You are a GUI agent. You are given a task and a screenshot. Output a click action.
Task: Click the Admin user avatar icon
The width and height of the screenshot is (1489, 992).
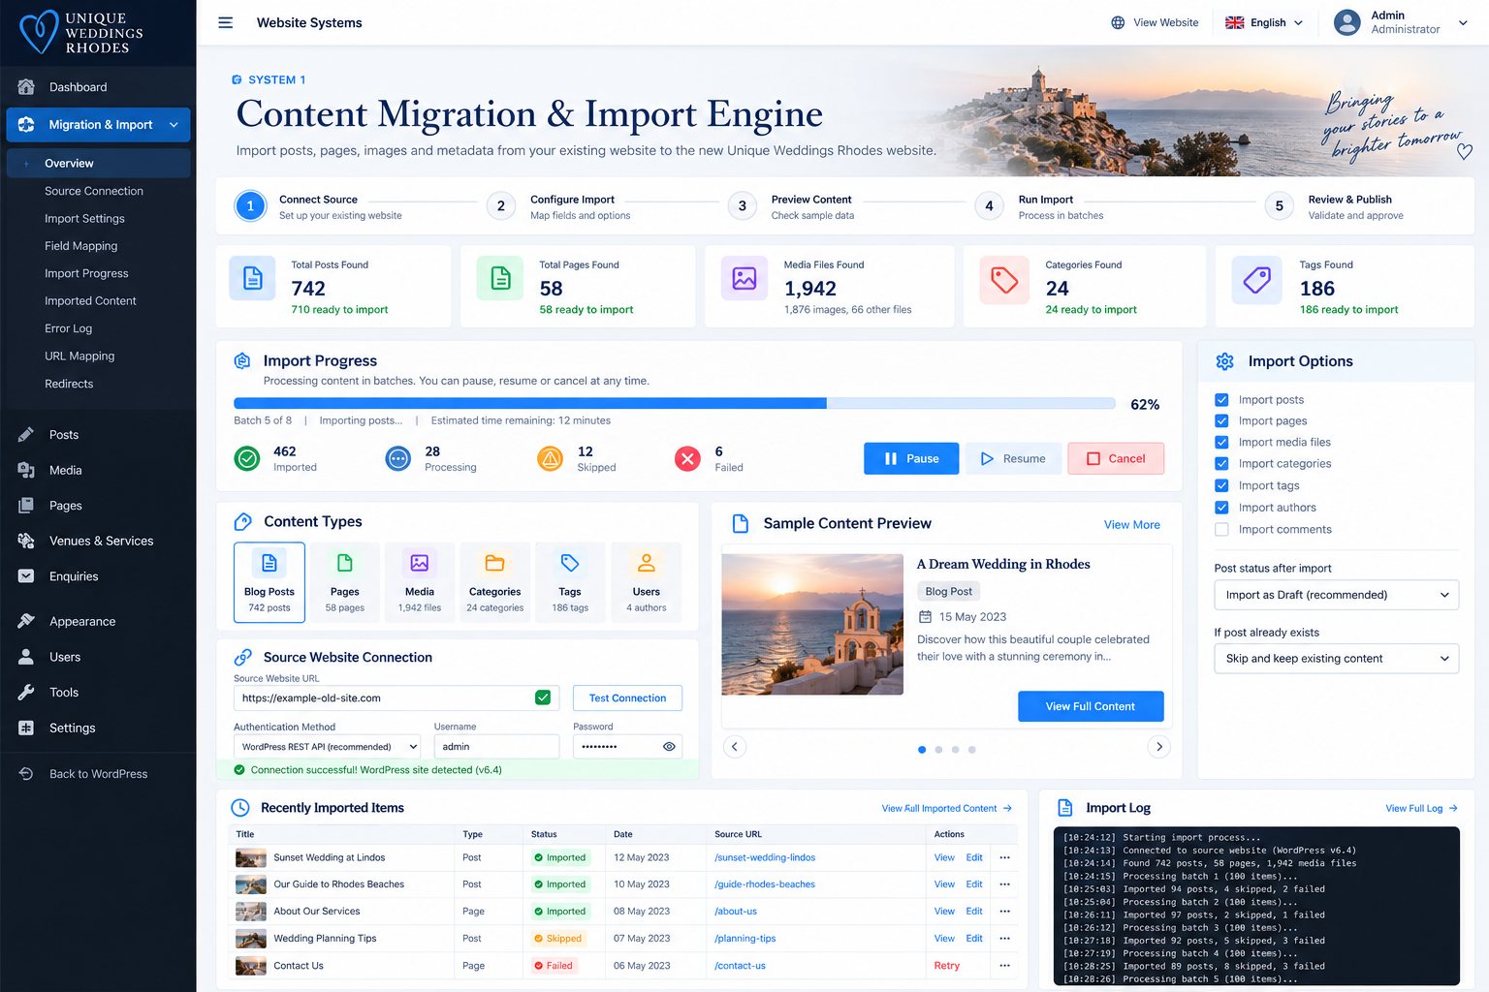pos(1346,22)
